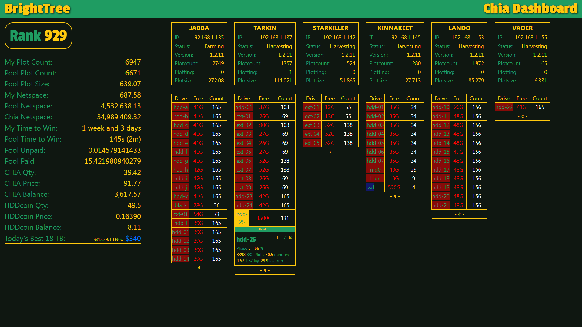Select the black drive badge in JABBA's table
The image size is (582, 327).
[x=180, y=205]
